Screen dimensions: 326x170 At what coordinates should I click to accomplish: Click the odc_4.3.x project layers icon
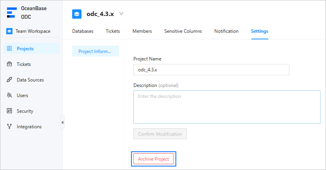tap(77, 14)
